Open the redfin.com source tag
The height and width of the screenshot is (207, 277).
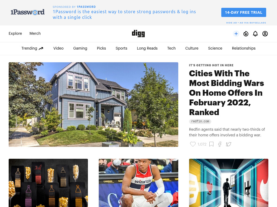tap(200, 121)
